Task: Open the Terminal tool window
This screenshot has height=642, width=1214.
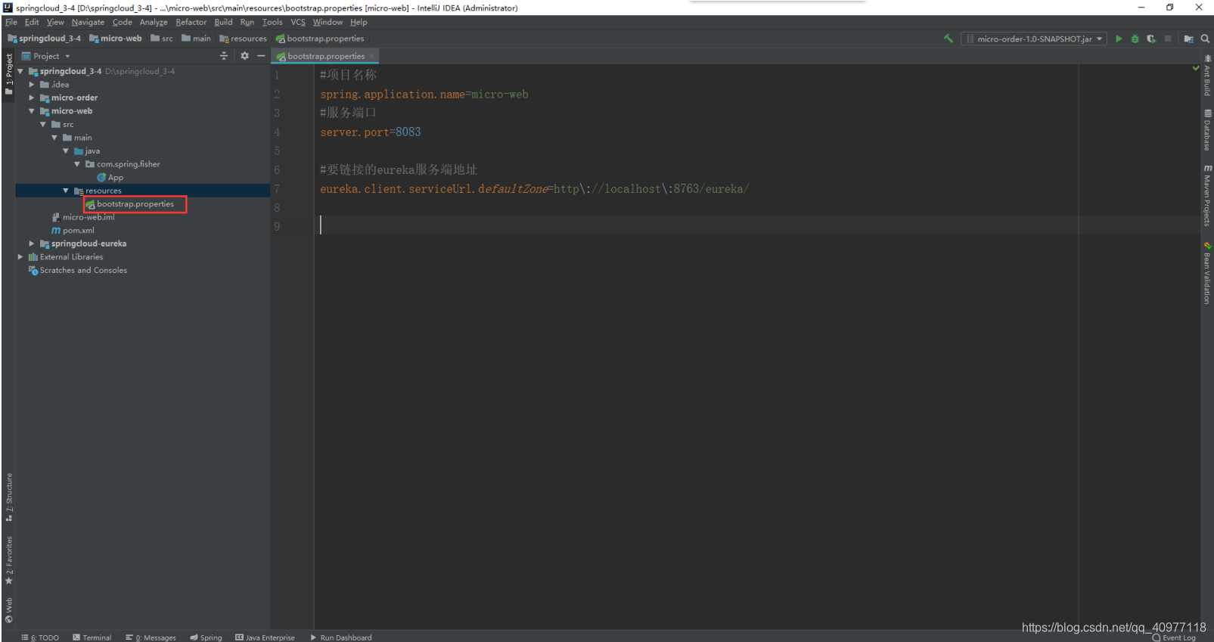Action: [92, 637]
